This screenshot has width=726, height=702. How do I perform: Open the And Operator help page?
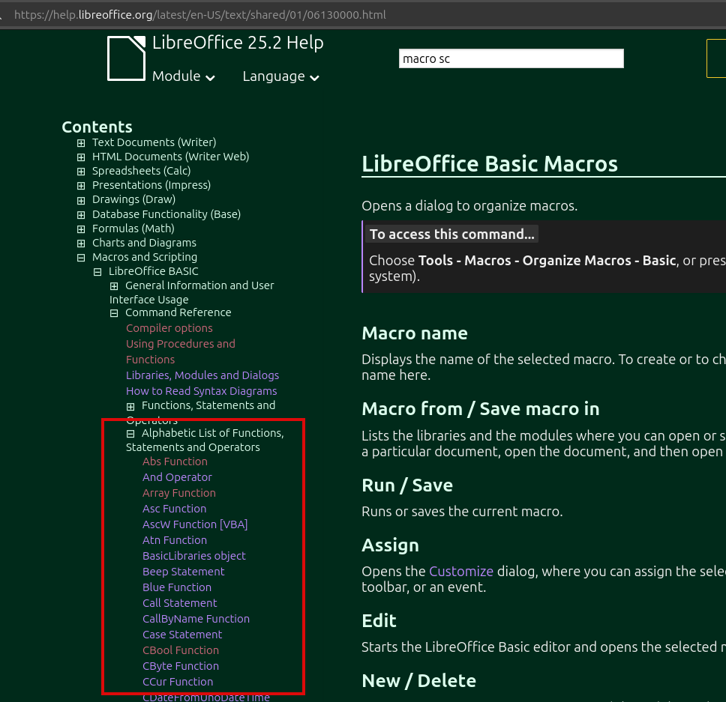click(x=177, y=477)
